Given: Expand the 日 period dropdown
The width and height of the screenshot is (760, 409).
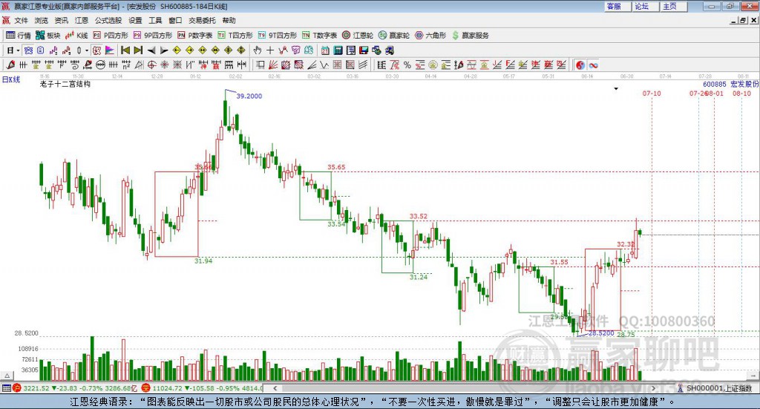Looking at the screenshot, I should pos(18,50).
